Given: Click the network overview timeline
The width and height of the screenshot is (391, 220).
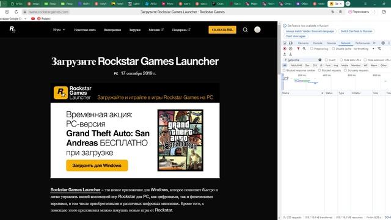Looking at the screenshot, I should click(336, 81).
